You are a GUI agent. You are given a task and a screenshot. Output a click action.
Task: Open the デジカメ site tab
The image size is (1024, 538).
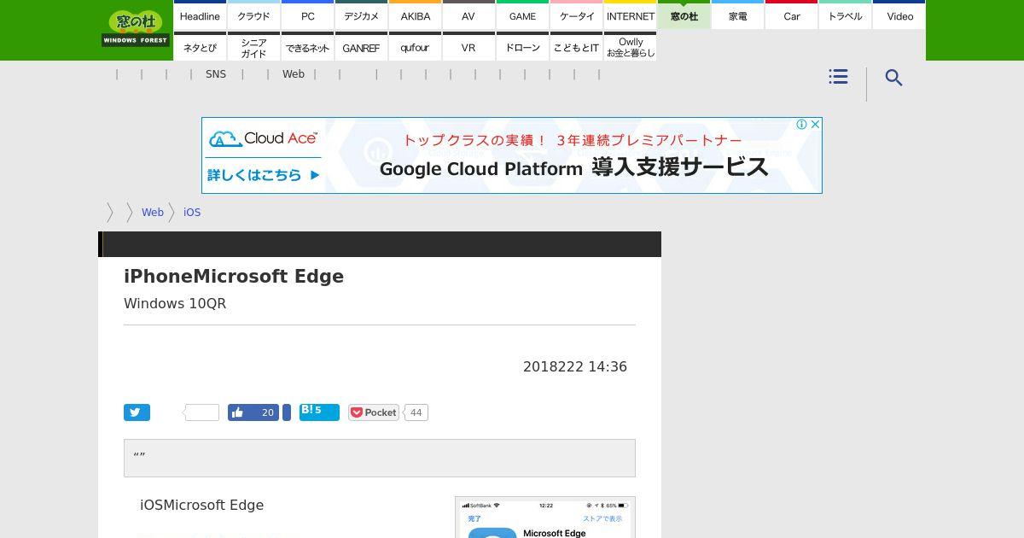361,15
